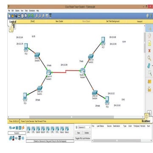Viewport: 153px width, 153px height.
Task: Click the New scenario button
Action: tap(79, 133)
